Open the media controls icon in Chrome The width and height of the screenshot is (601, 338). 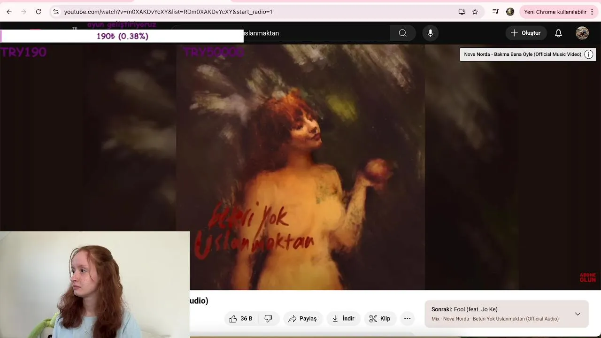[495, 12]
